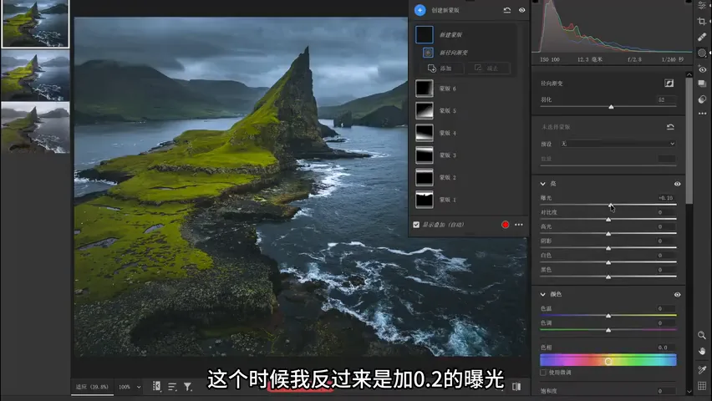Click the 羽化 feather value field

point(667,99)
